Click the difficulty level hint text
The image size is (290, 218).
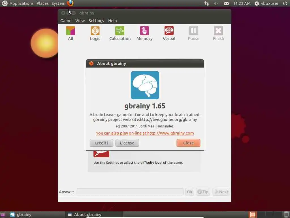coord(138,163)
